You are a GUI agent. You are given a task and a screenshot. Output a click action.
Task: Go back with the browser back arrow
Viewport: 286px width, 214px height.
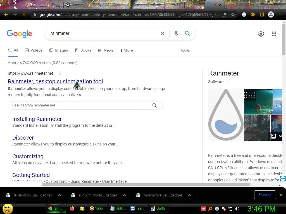tap(6, 14)
